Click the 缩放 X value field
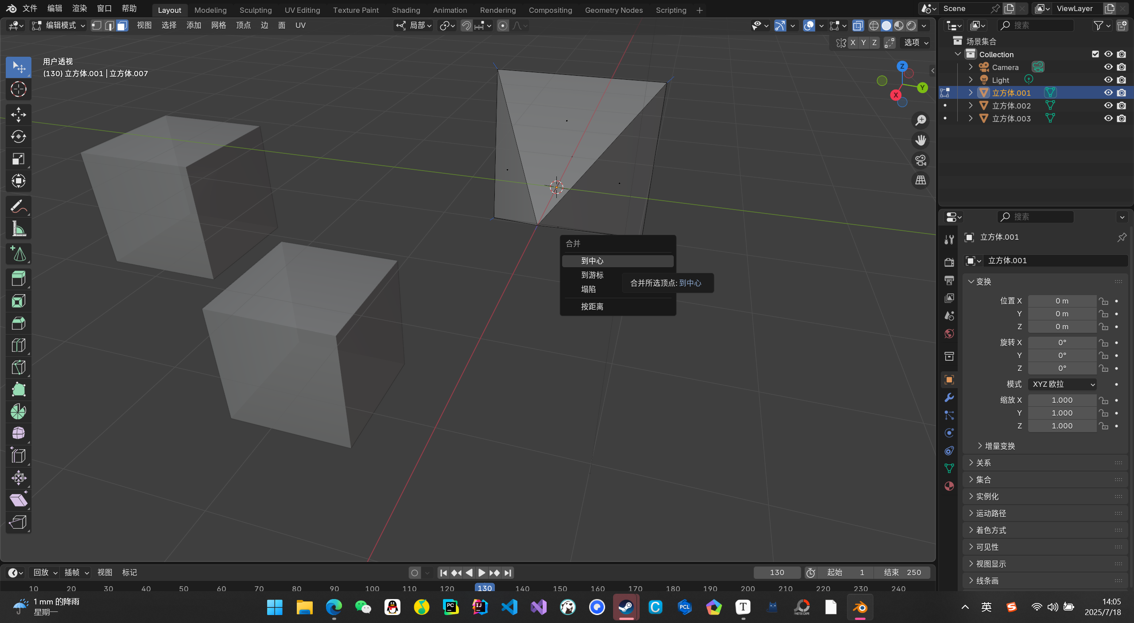This screenshot has width=1134, height=623. 1062,400
